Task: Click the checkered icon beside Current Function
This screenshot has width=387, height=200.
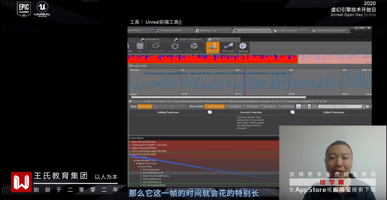Action: (292, 112)
